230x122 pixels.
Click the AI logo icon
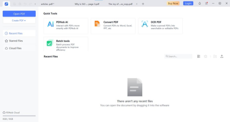pyautogui.click(x=51, y=24)
